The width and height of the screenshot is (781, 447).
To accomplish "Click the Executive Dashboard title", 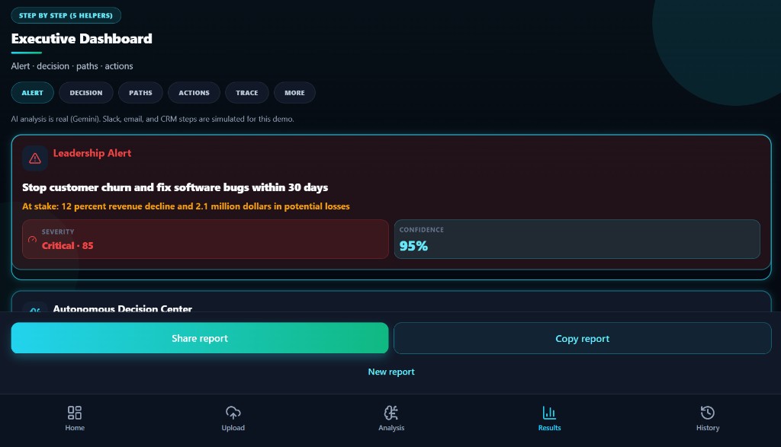I will (82, 39).
